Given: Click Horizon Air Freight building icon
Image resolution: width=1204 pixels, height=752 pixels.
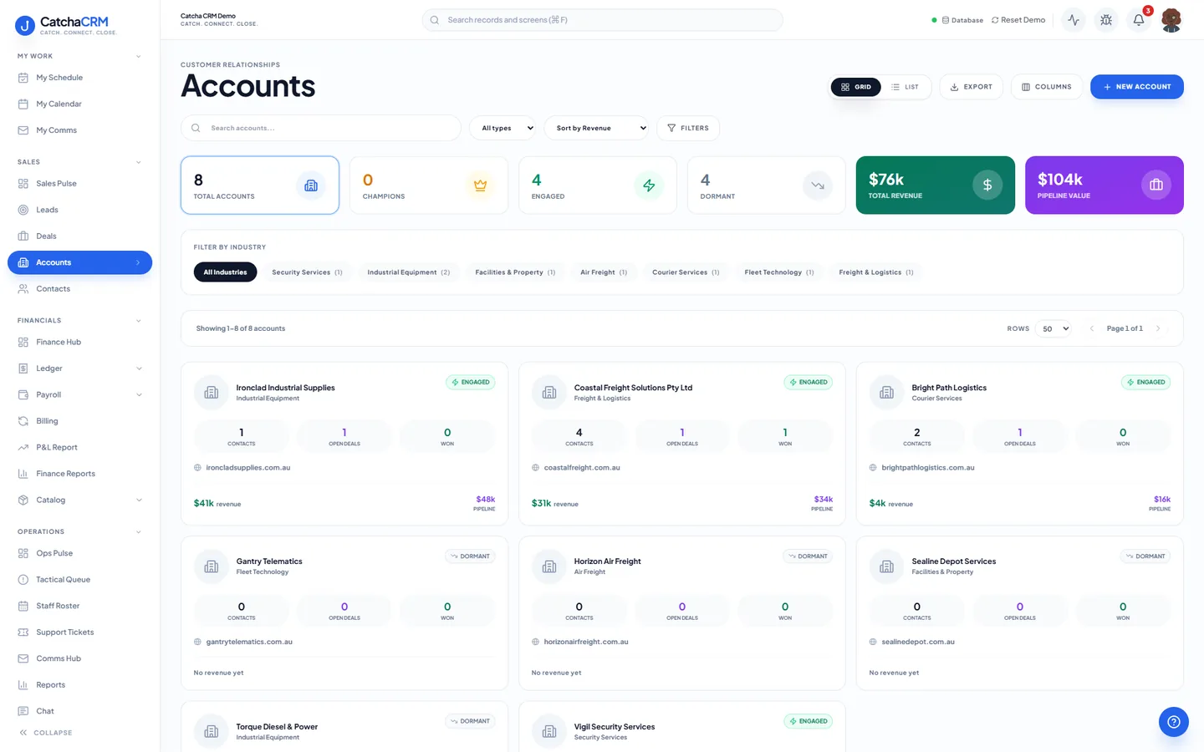Looking at the screenshot, I should pos(549,567).
